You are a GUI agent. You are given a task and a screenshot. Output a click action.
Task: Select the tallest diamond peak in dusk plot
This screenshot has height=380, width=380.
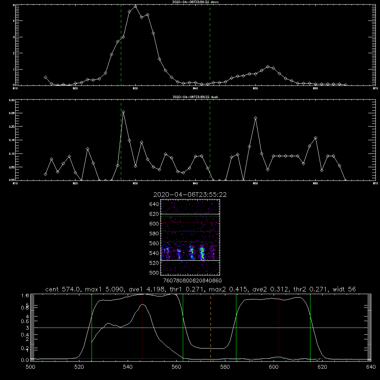[x=123, y=112]
